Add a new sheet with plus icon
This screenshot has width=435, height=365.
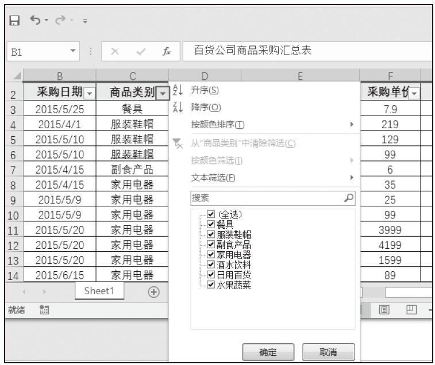pos(154,291)
